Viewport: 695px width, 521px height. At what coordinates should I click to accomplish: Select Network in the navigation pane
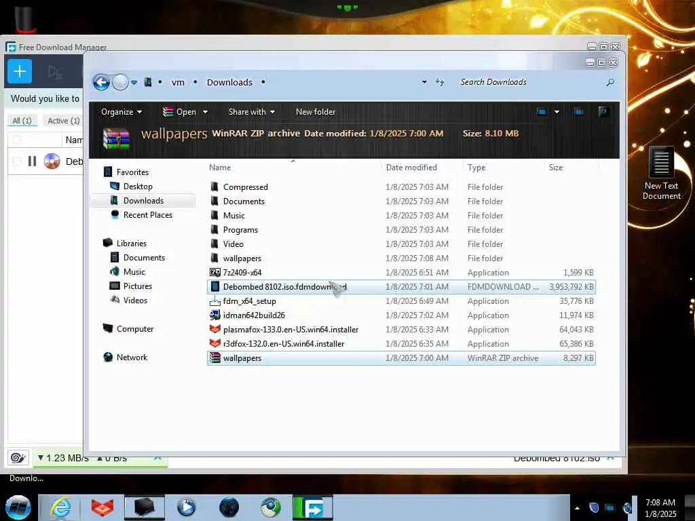[x=132, y=357]
